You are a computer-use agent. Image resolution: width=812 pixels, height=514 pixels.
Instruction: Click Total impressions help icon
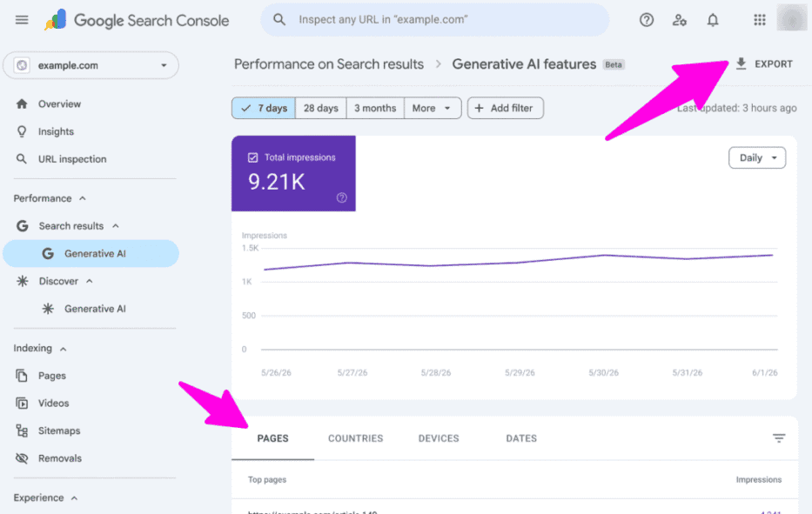point(342,197)
